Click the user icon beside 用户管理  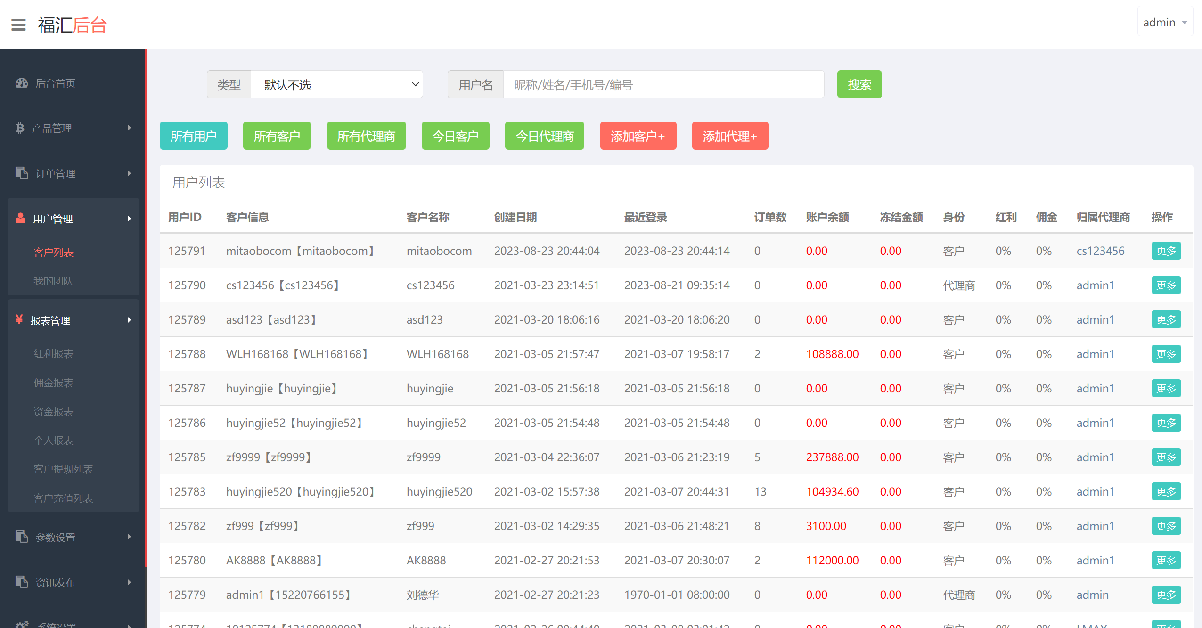click(20, 219)
